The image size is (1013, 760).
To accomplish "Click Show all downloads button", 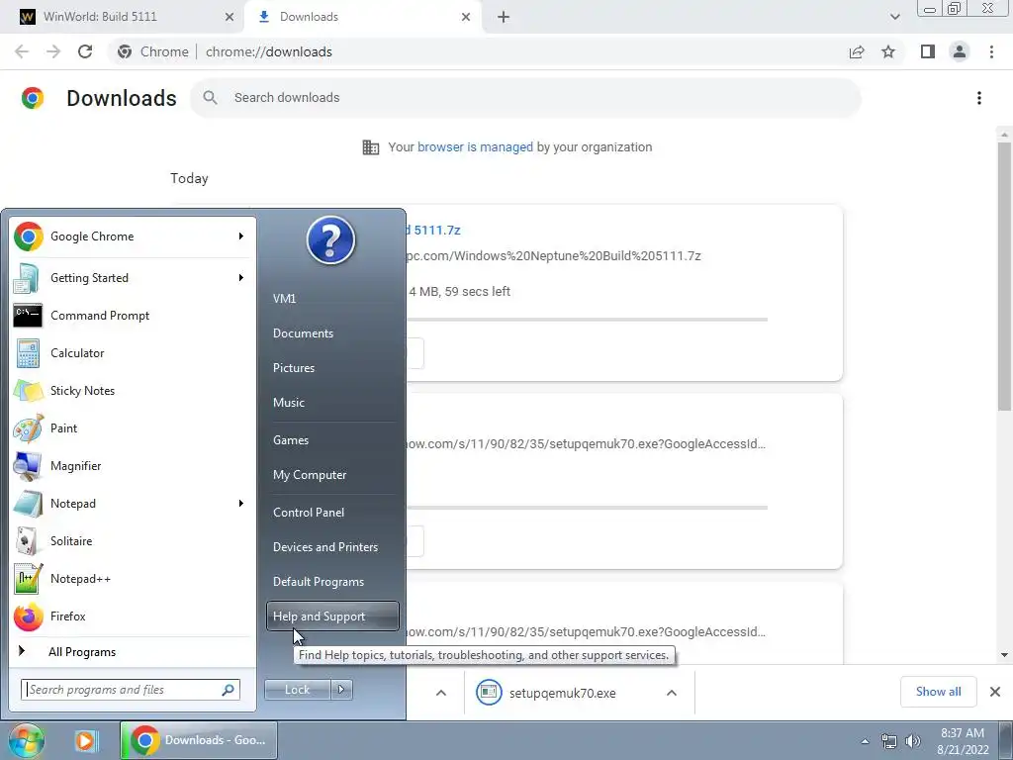I will pyautogui.click(x=938, y=692).
